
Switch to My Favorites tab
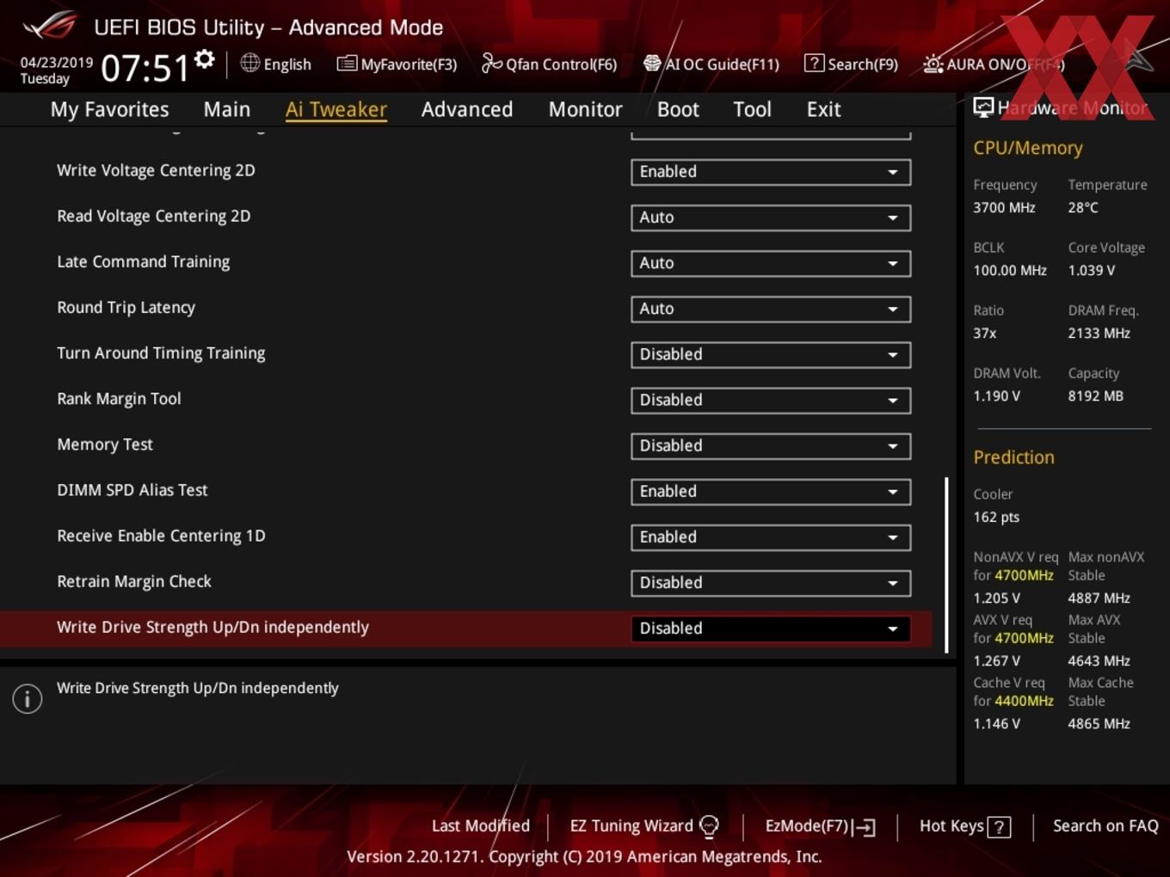109,109
